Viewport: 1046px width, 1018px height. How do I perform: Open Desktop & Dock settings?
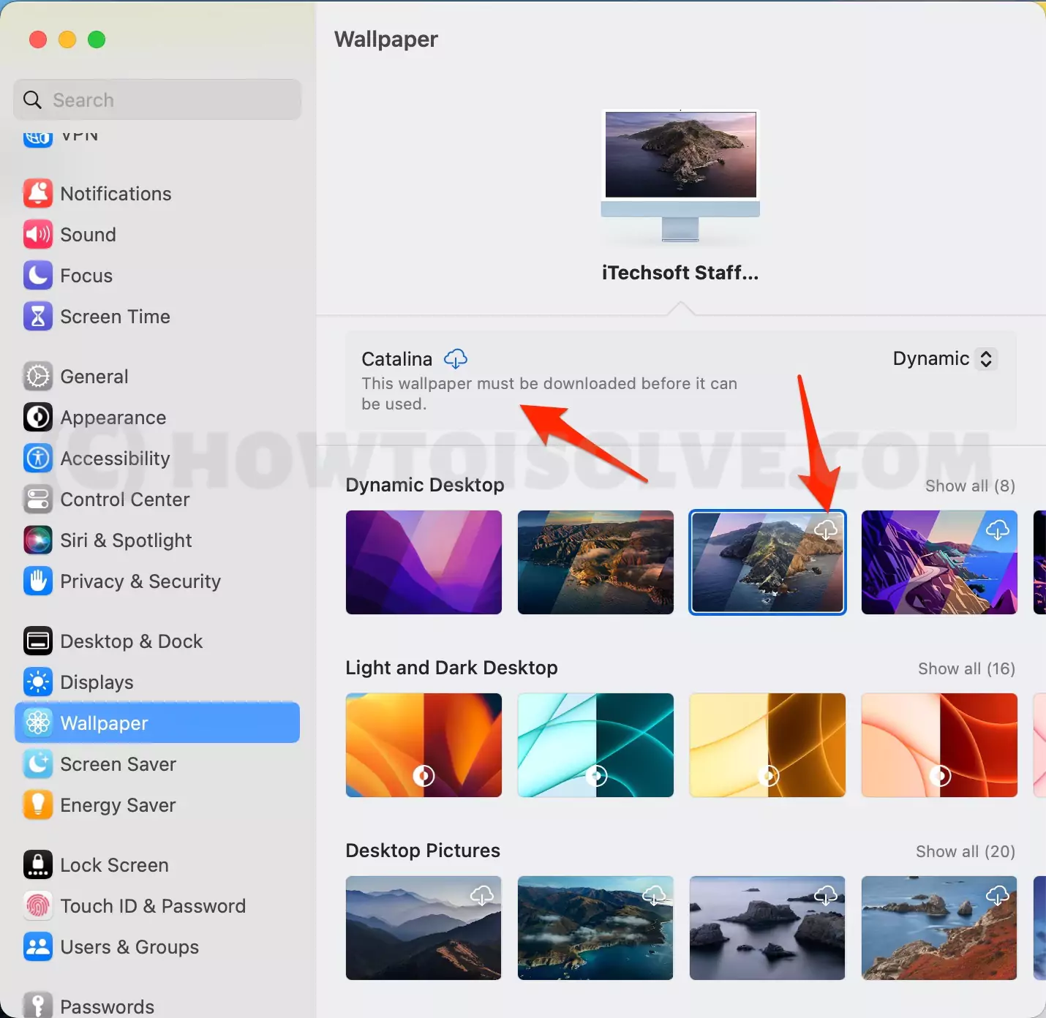coord(157,641)
